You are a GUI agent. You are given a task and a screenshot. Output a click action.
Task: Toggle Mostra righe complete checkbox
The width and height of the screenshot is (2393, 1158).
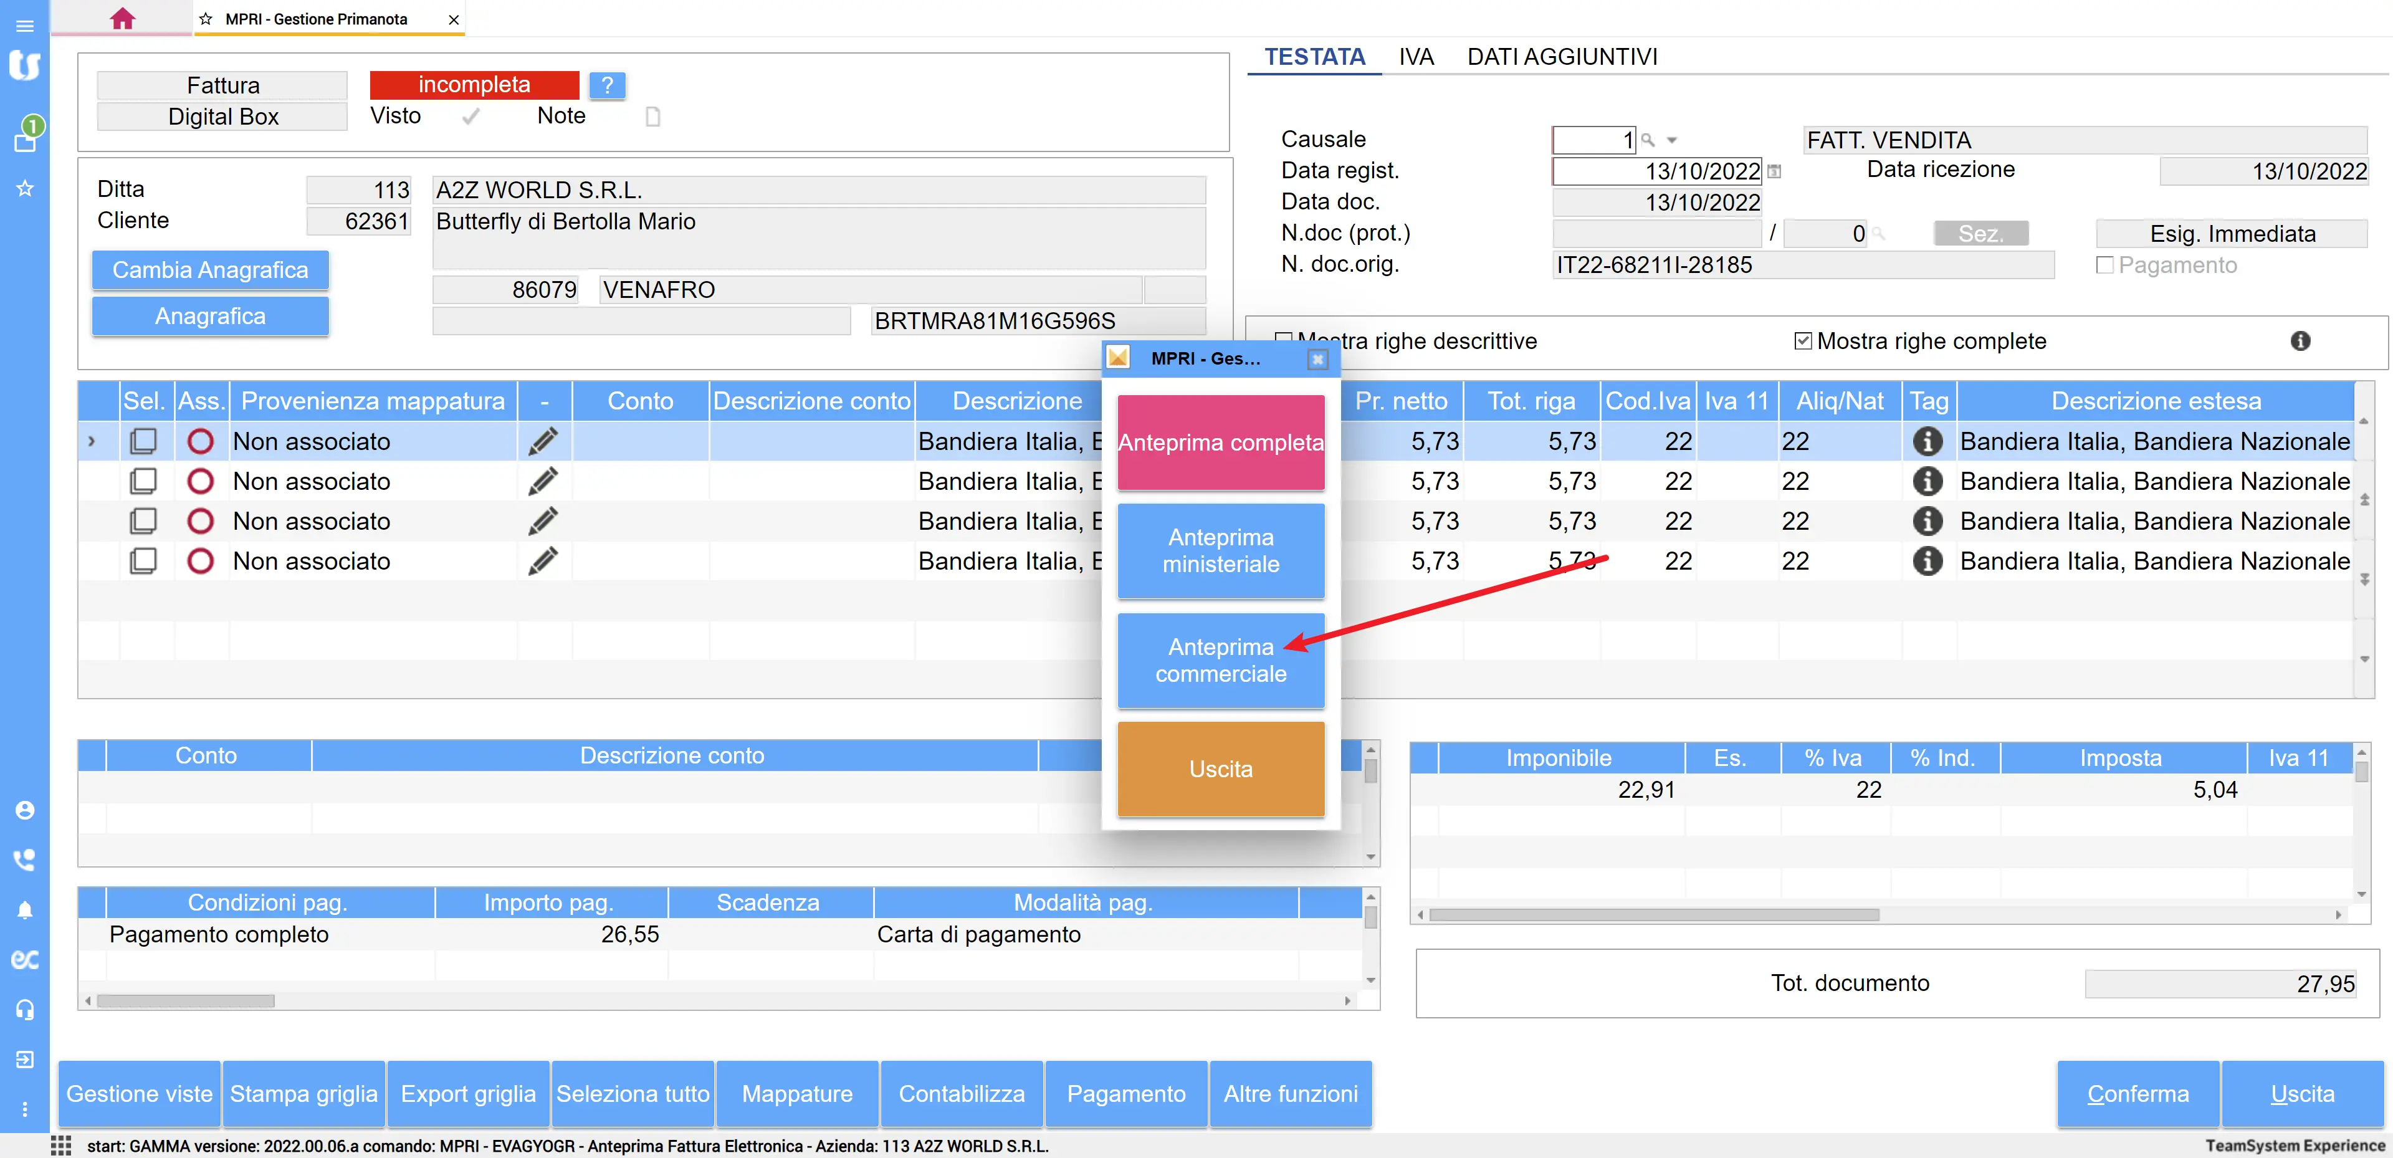[x=1803, y=341]
